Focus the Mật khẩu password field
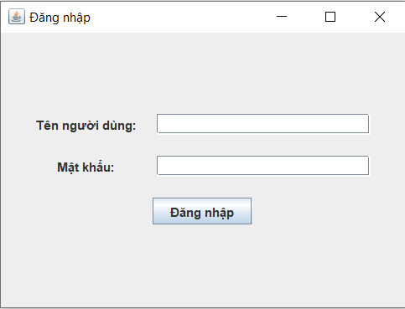Viewport: 405px width, 309px height. click(x=262, y=166)
